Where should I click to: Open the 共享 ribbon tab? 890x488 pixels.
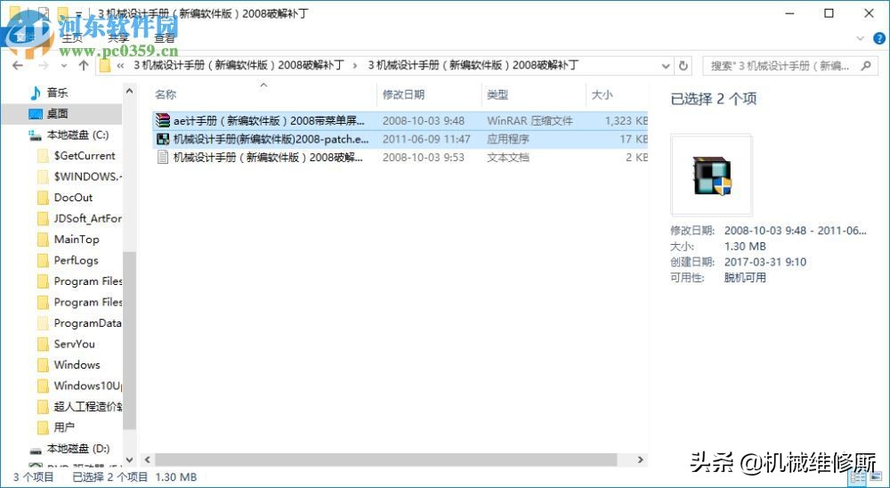pos(118,38)
